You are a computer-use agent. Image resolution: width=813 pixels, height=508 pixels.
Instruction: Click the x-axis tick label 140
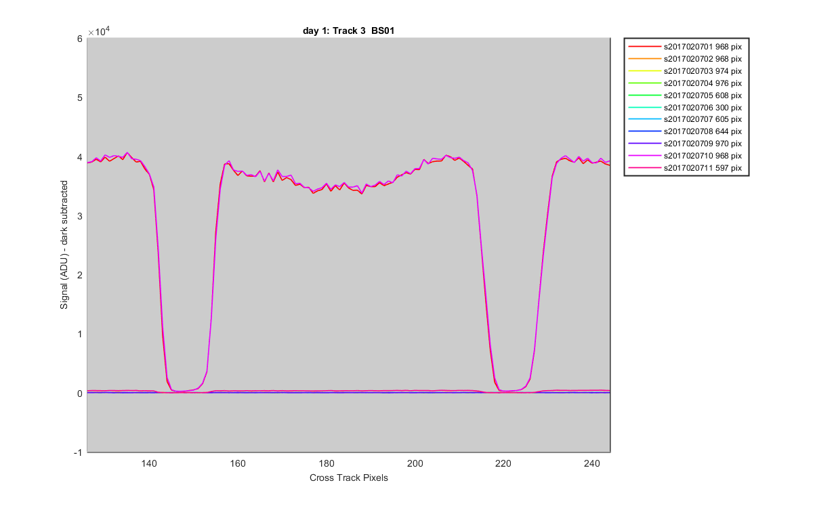149,463
